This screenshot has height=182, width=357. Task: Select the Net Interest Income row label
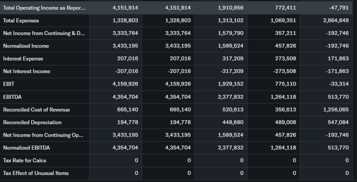click(x=26, y=71)
